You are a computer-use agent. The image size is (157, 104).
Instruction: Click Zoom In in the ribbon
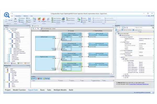tap(84, 18)
